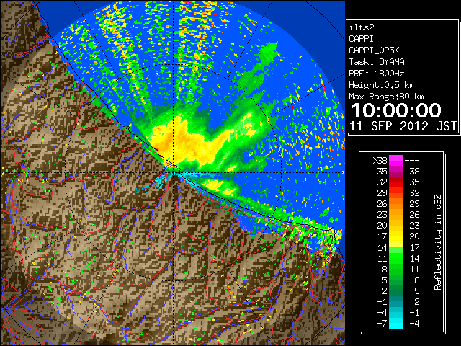This screenshot has width=461, height=346.
Task: Pick the cyan swatch at color scale bottom
Action: pyautogui.click(x=396, y=324)
